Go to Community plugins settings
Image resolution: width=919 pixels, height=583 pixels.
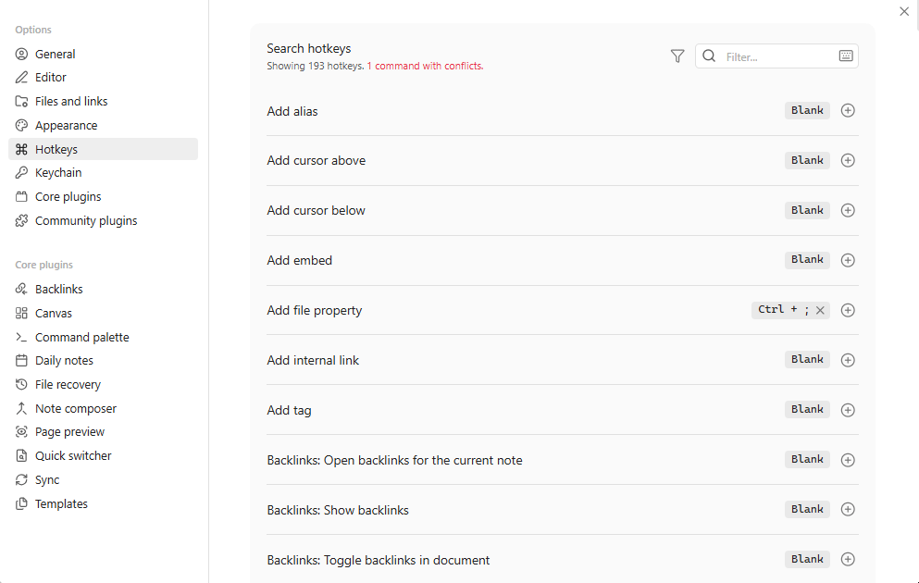point(86,221)
